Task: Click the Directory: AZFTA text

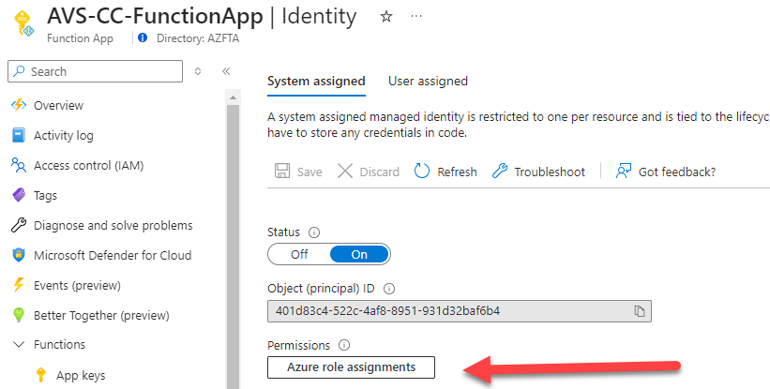Action: pos(198,38)
